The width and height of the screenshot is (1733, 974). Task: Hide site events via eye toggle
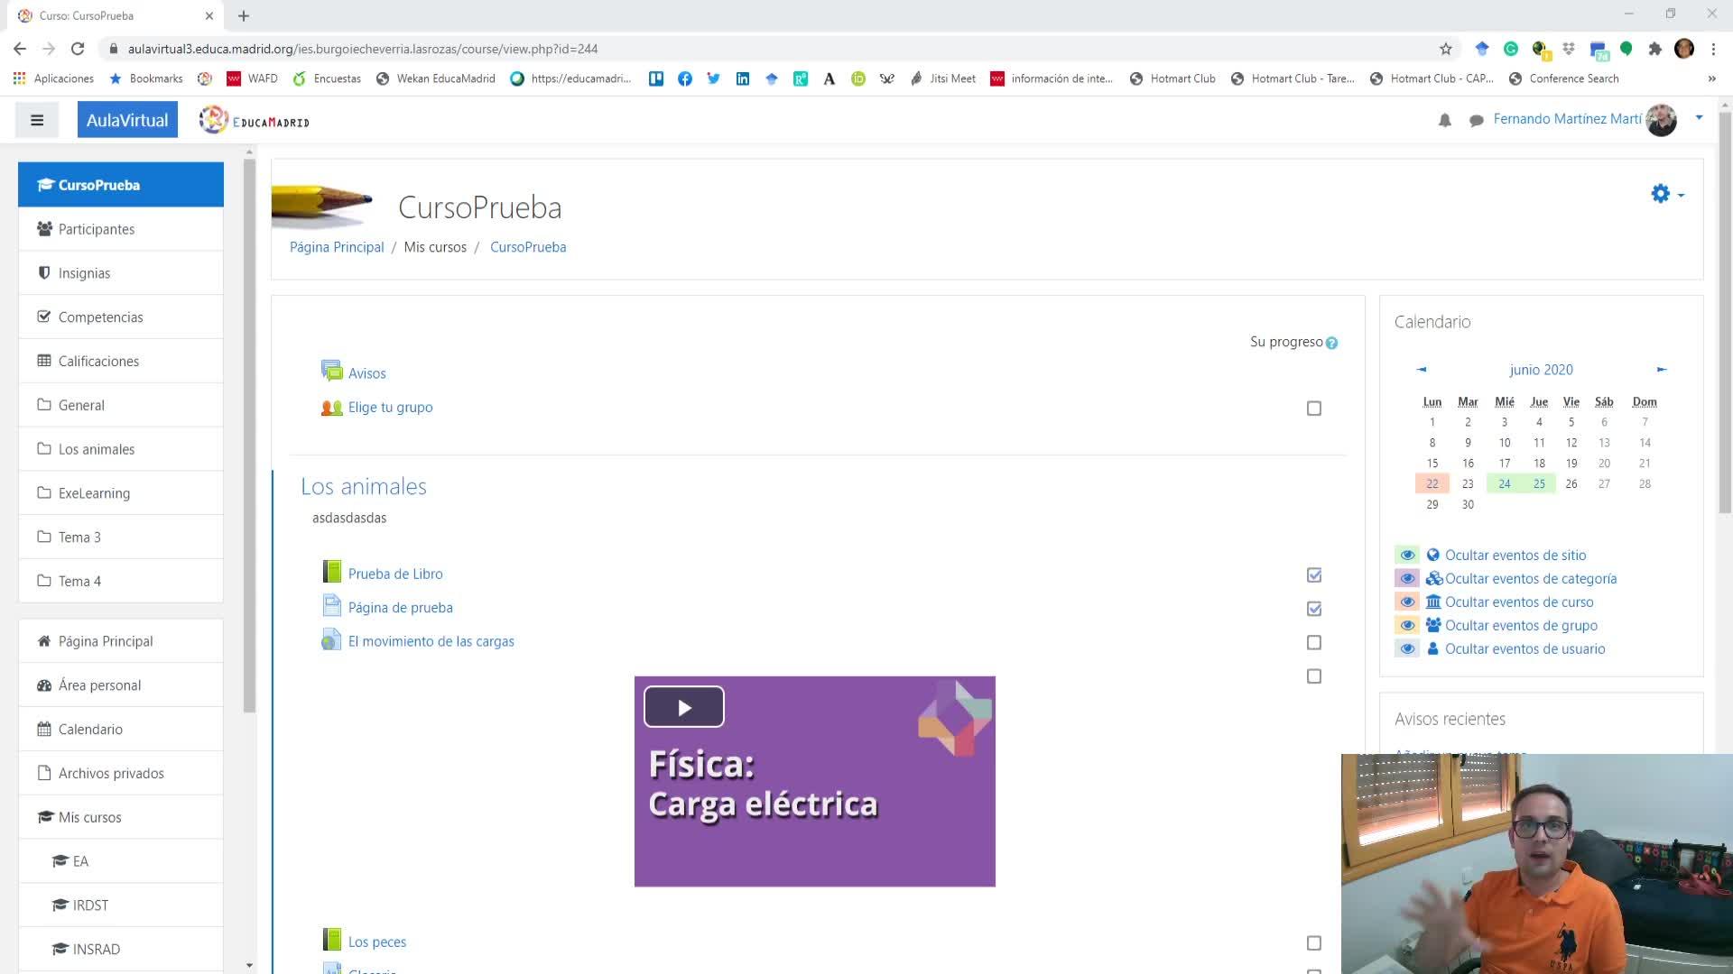1406,555
